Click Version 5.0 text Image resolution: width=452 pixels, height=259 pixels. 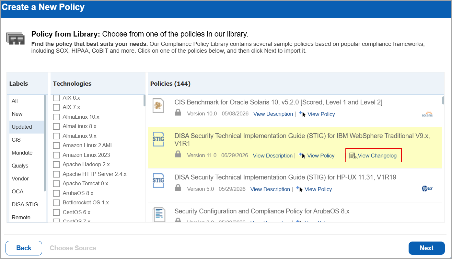[x=200, y=189]
